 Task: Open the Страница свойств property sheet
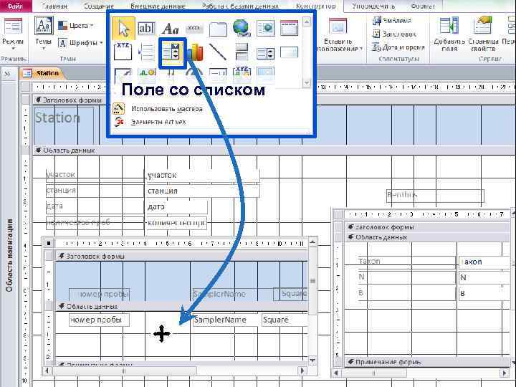click(x=483, y=34)
